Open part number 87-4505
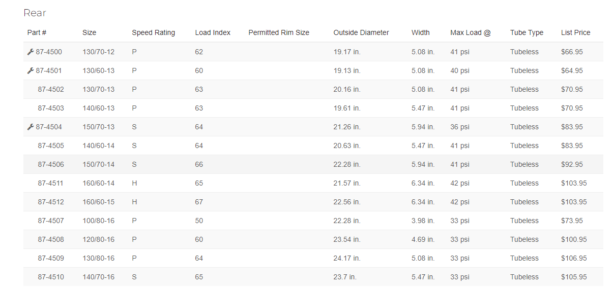The height and width of the screenshot is (290, 613). [51, 146]
